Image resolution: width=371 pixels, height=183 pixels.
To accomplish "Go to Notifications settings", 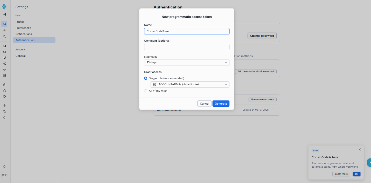I will [34, 34].
